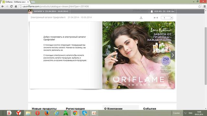
Task: Click the page number field showing 1
Action: pyautogui.click(x=166, y=18)
